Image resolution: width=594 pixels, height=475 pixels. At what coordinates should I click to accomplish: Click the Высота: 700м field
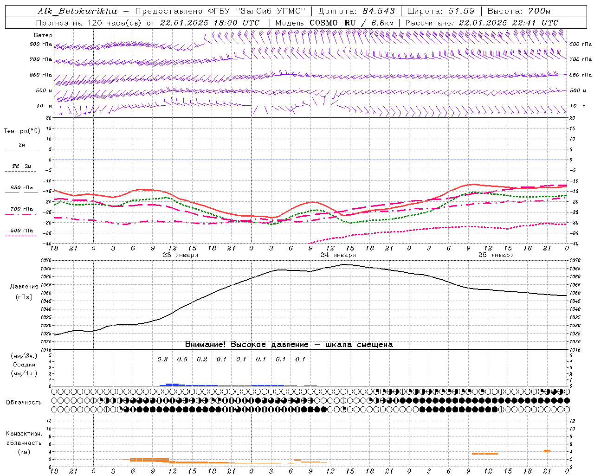(x=519, y=11)
